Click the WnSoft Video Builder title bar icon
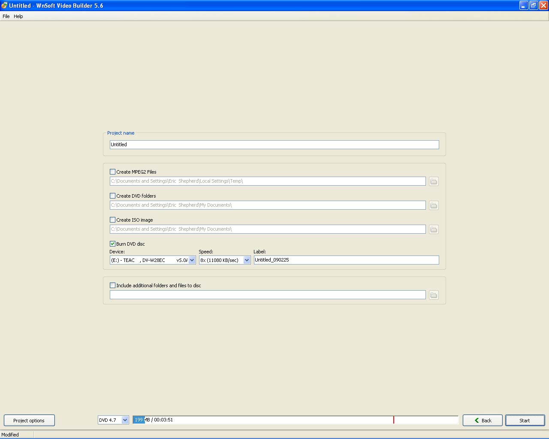 4,6
